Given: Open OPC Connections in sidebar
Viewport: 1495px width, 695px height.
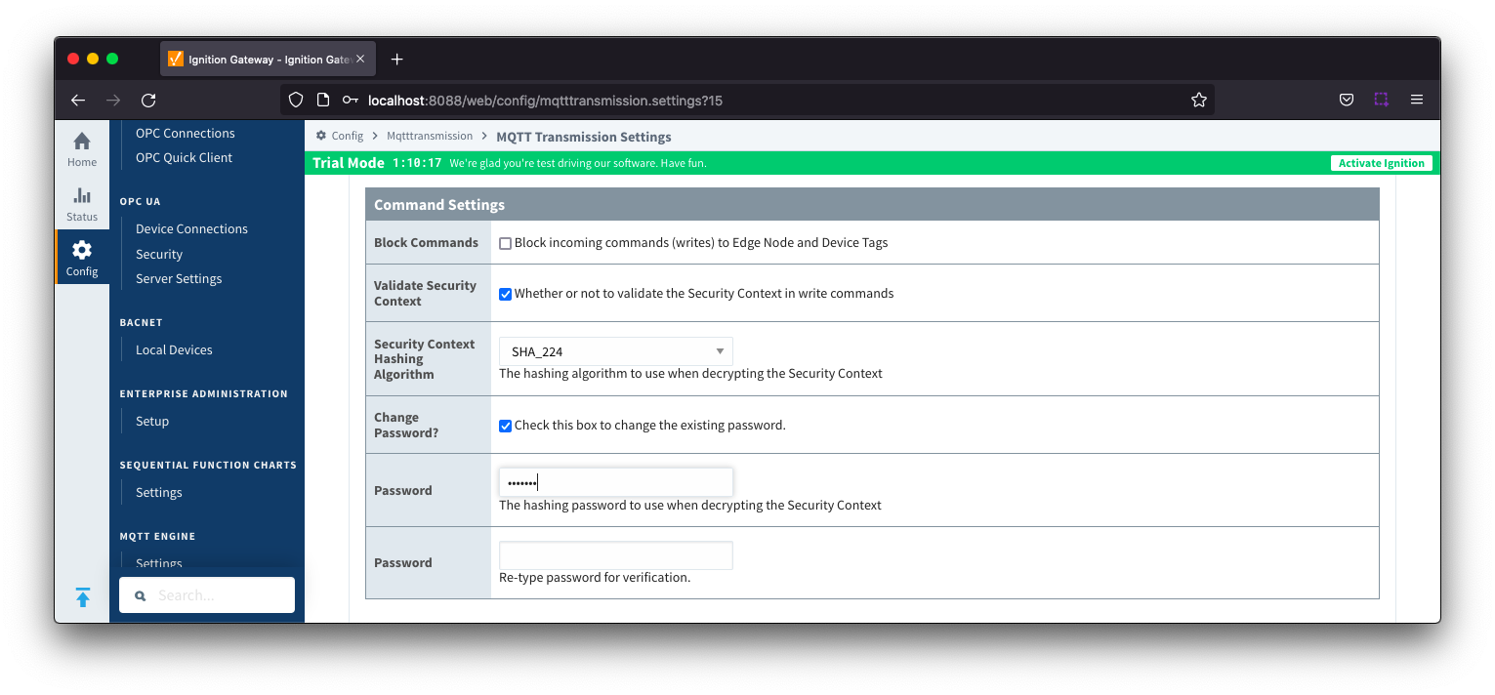Looking at the screenshot, I should pos(186,133).
